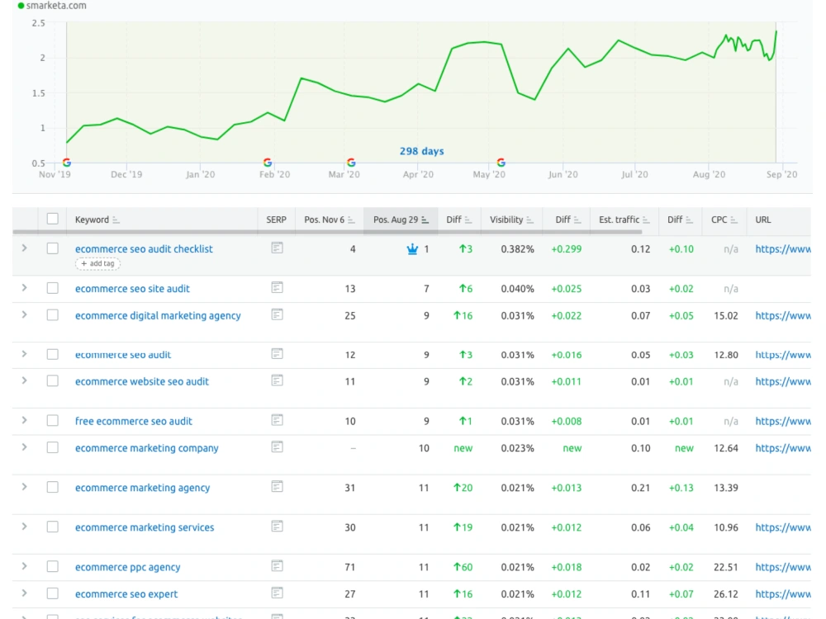Viewport: 826px width, 619px height.
Task: Select checkbox for ecommerce seo audit
Action: tap(53, 354)
